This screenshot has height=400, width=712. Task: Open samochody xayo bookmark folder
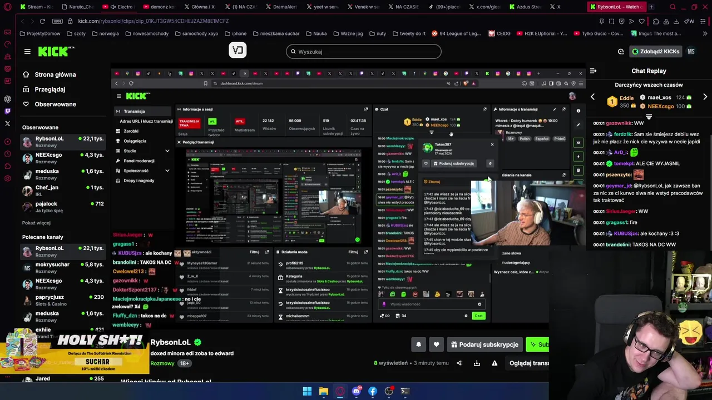196,33
